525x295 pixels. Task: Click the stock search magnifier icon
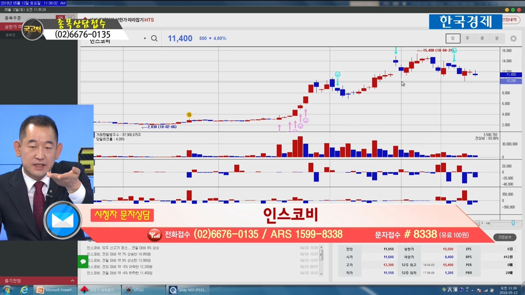pos(154,39)
